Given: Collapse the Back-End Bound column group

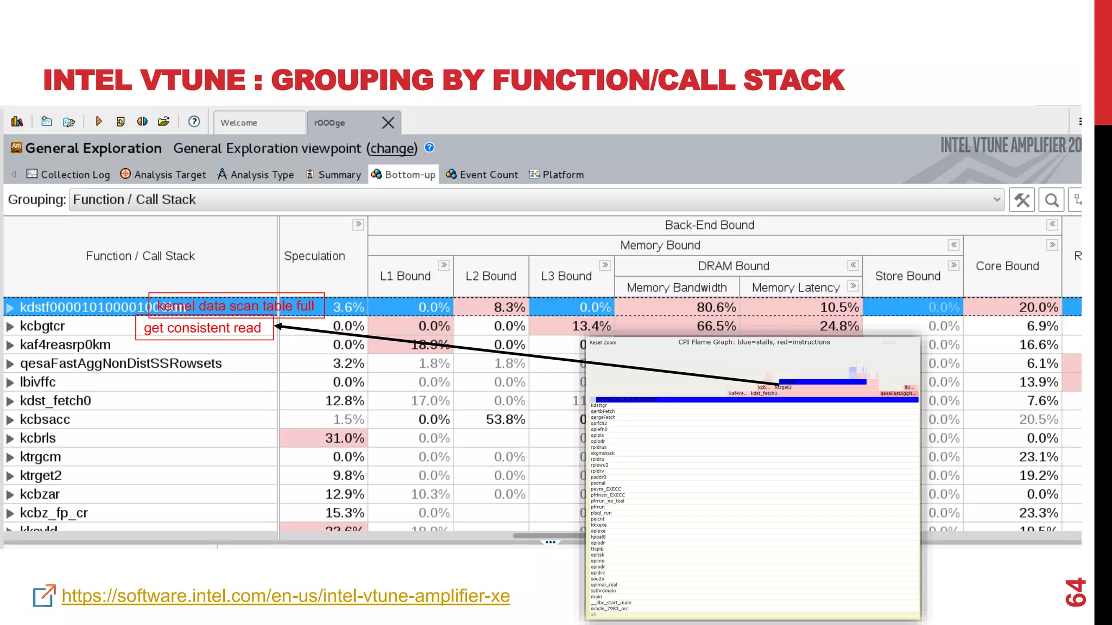Looking at the screenshot, I should click(1052, 224).
